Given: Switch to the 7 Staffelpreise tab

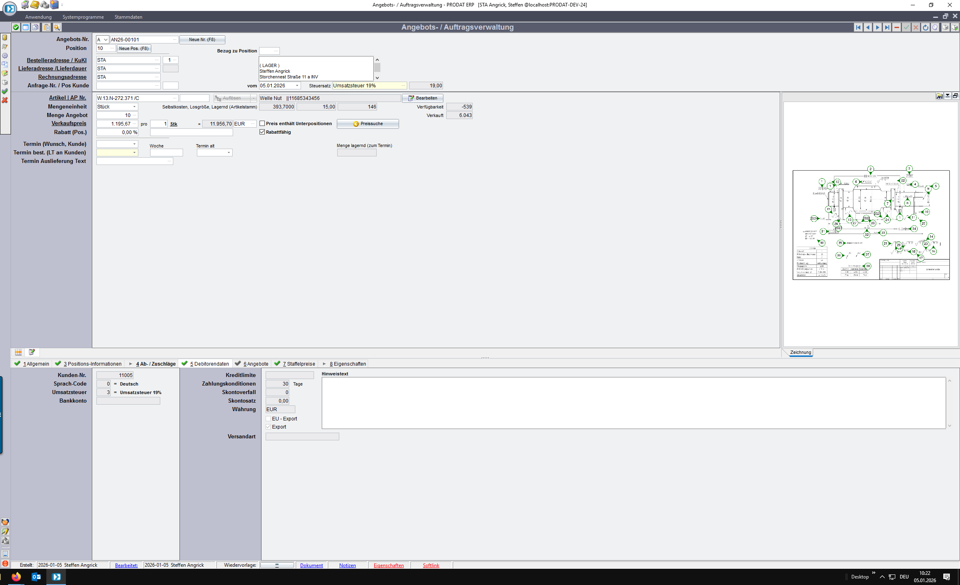Looking at the screenshot, I should [299, 364].
